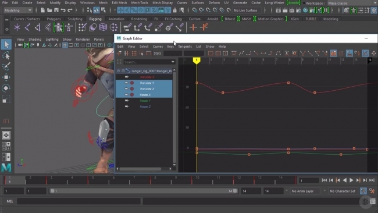Screen dimensions: 378x213
Task: Play animation backward
Action: [345, 180]
